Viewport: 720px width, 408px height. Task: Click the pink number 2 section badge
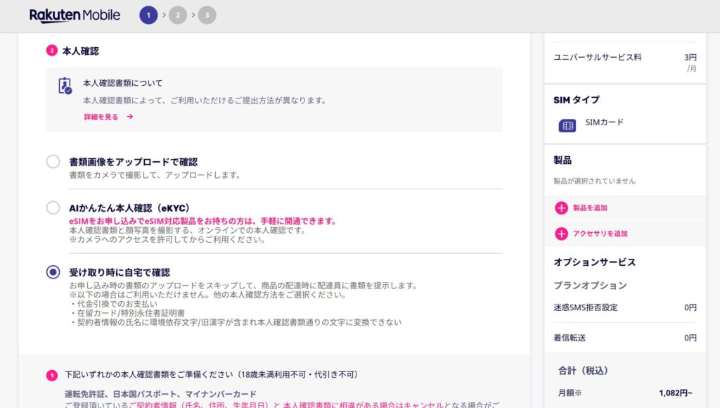click(x=51, y=51)
